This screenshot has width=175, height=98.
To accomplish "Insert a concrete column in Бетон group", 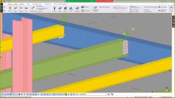I will (54, 9).
